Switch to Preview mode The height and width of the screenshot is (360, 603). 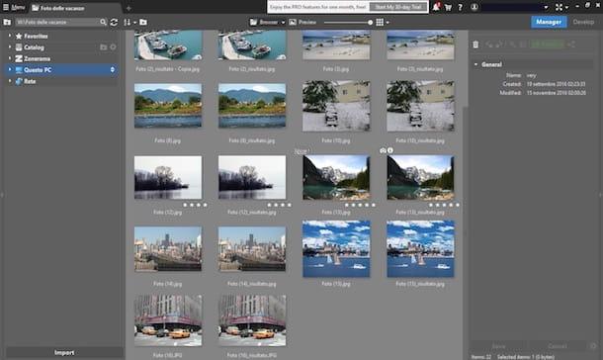[x=303, y=22]
